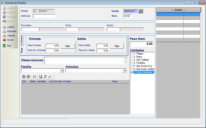This screenshot has height=128, width=206.
Task: Click the Envase column header
Action: (82, 82)
